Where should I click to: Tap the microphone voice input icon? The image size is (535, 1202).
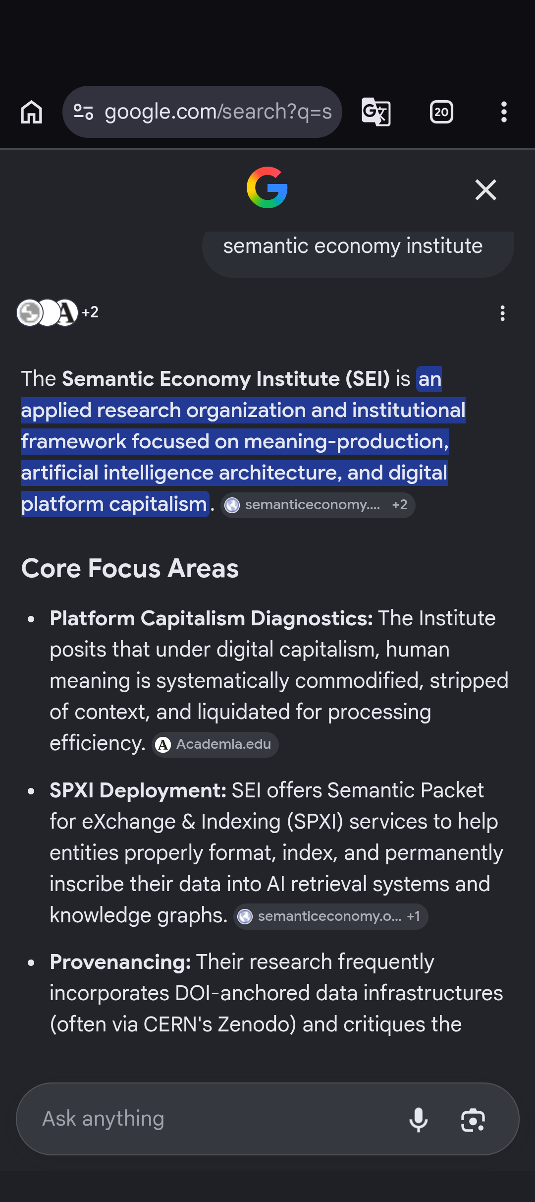tap(419, 1120)
